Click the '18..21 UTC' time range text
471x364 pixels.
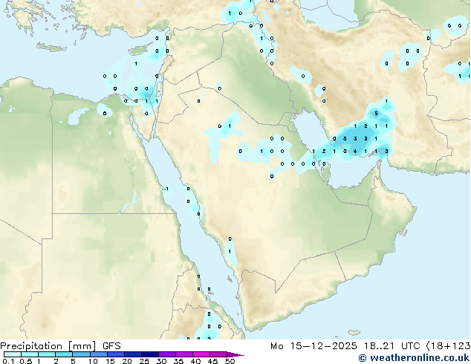pos(391,346)
